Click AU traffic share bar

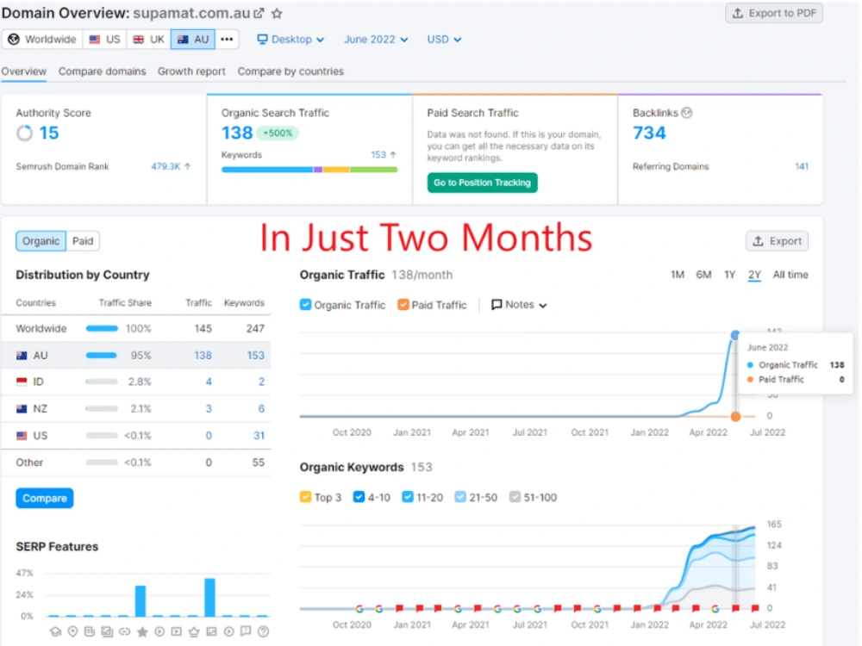(x=101, y=356)
